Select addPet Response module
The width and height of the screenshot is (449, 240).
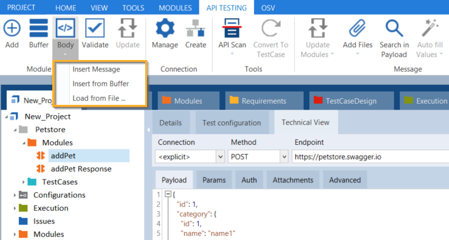(x=81, y=169)
